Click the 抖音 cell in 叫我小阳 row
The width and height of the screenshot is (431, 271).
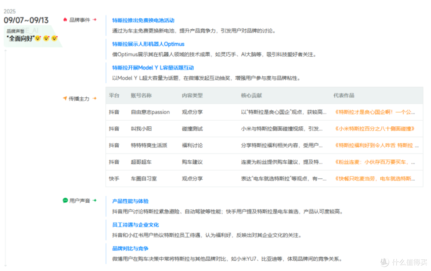pos(114,129)
